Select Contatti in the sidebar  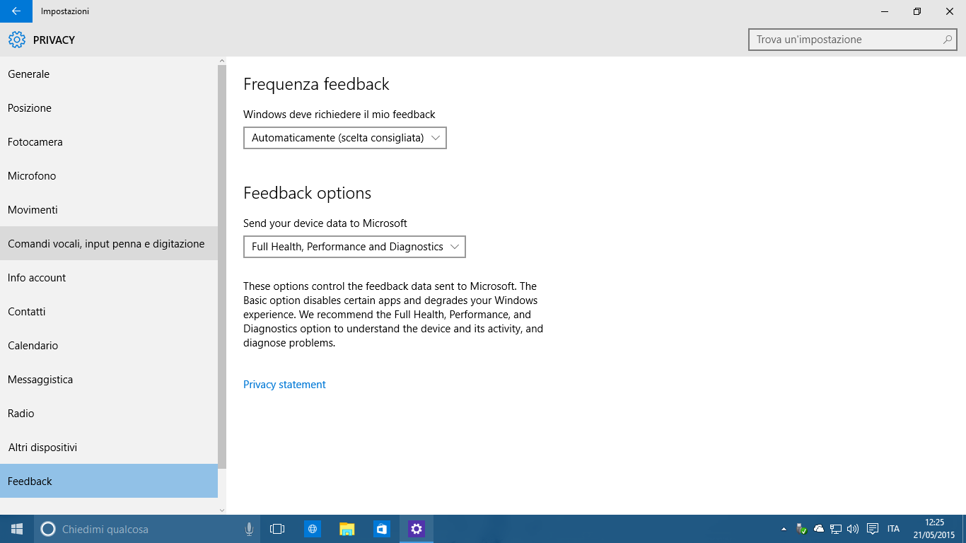click(x=109, y=312)
